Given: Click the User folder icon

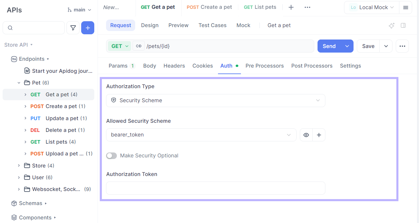Looking at the screenshot, I should [x=27, y=177].
